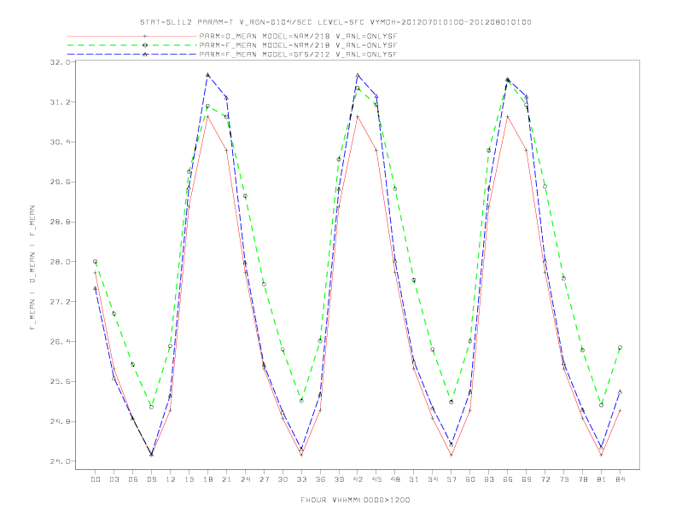This screenshot has width=676, height=522.
Task: Click x-axis tick label 72
Action: point(545,479)
